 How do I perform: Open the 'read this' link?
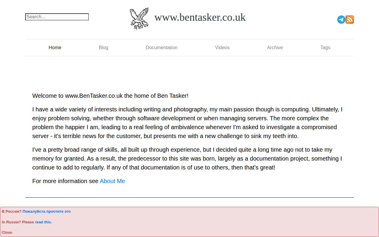point(43,222)
